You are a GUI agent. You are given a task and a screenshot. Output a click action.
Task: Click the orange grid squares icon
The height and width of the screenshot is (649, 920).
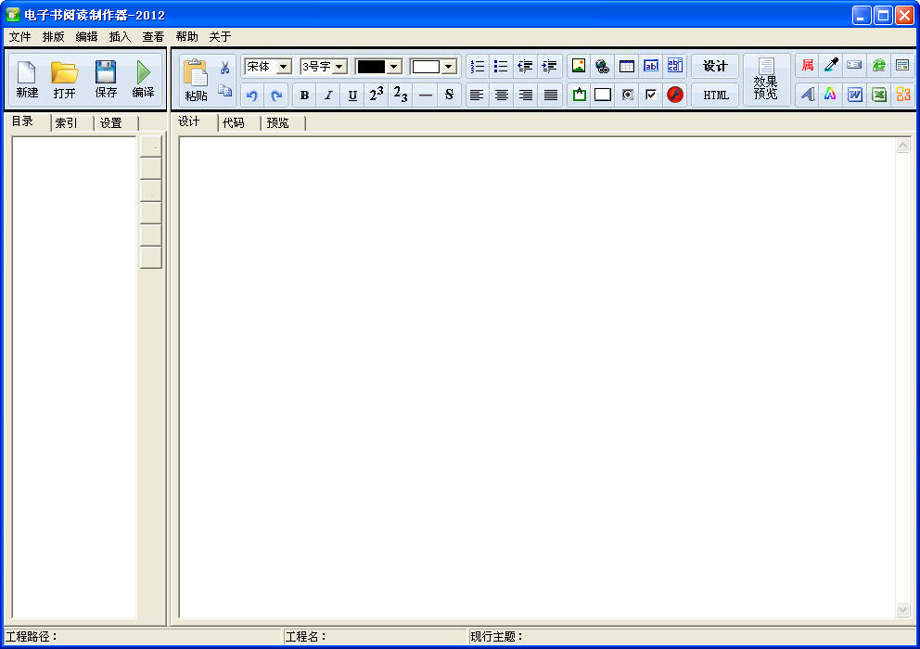pyautogui.click(x=903, y=94)
